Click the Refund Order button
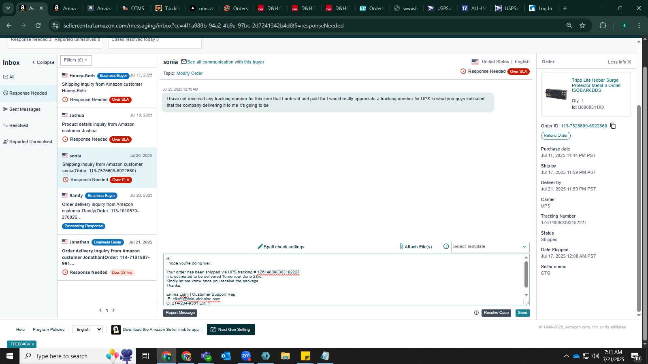Viewport: 648px width, 364px height. click(556, 135)
